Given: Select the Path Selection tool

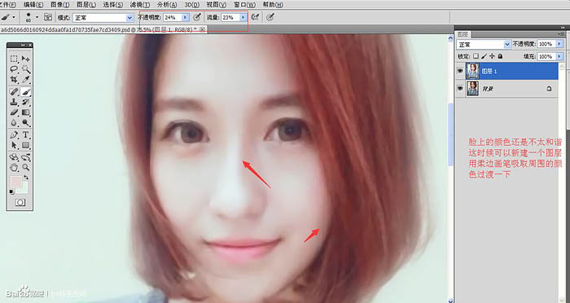Looking at the screenshot, I should [x=14, y=146].
